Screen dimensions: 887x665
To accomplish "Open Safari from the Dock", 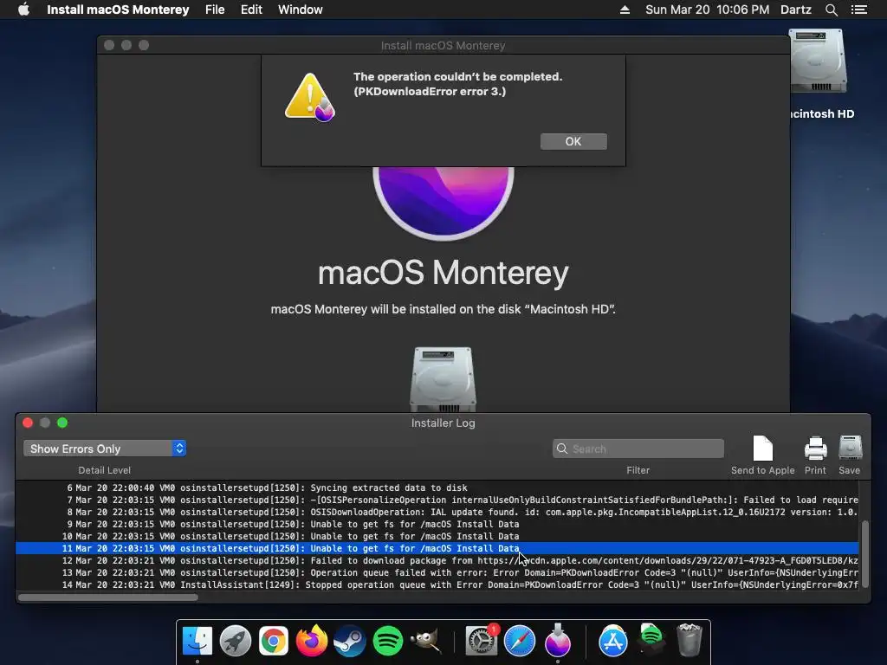I will [520, 642].
